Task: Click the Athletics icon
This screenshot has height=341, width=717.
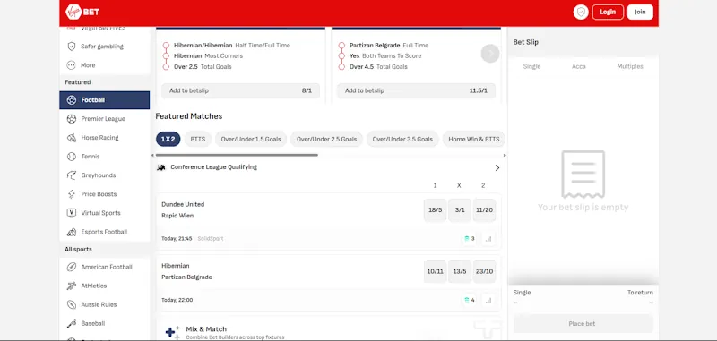Action: pyautogui.click(x=72, y=286)
